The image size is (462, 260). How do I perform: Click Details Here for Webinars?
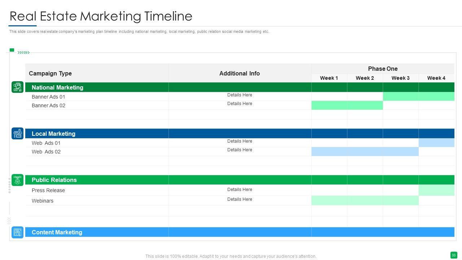pos(240,199)
